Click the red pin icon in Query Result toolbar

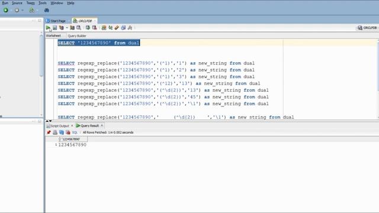pyautogui.click(x=49, y=133)
